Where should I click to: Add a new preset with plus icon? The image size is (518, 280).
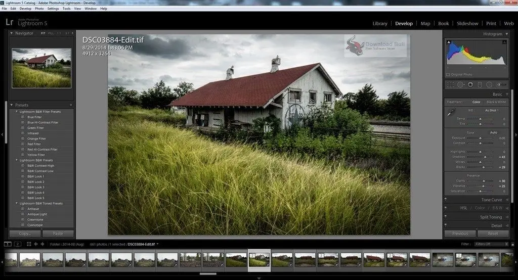pyautogui.click(x=71, y=105)
